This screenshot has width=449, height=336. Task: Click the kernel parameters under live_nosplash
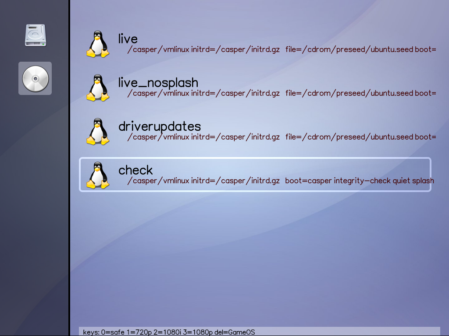pyautogui.click(x=281, y=93)
